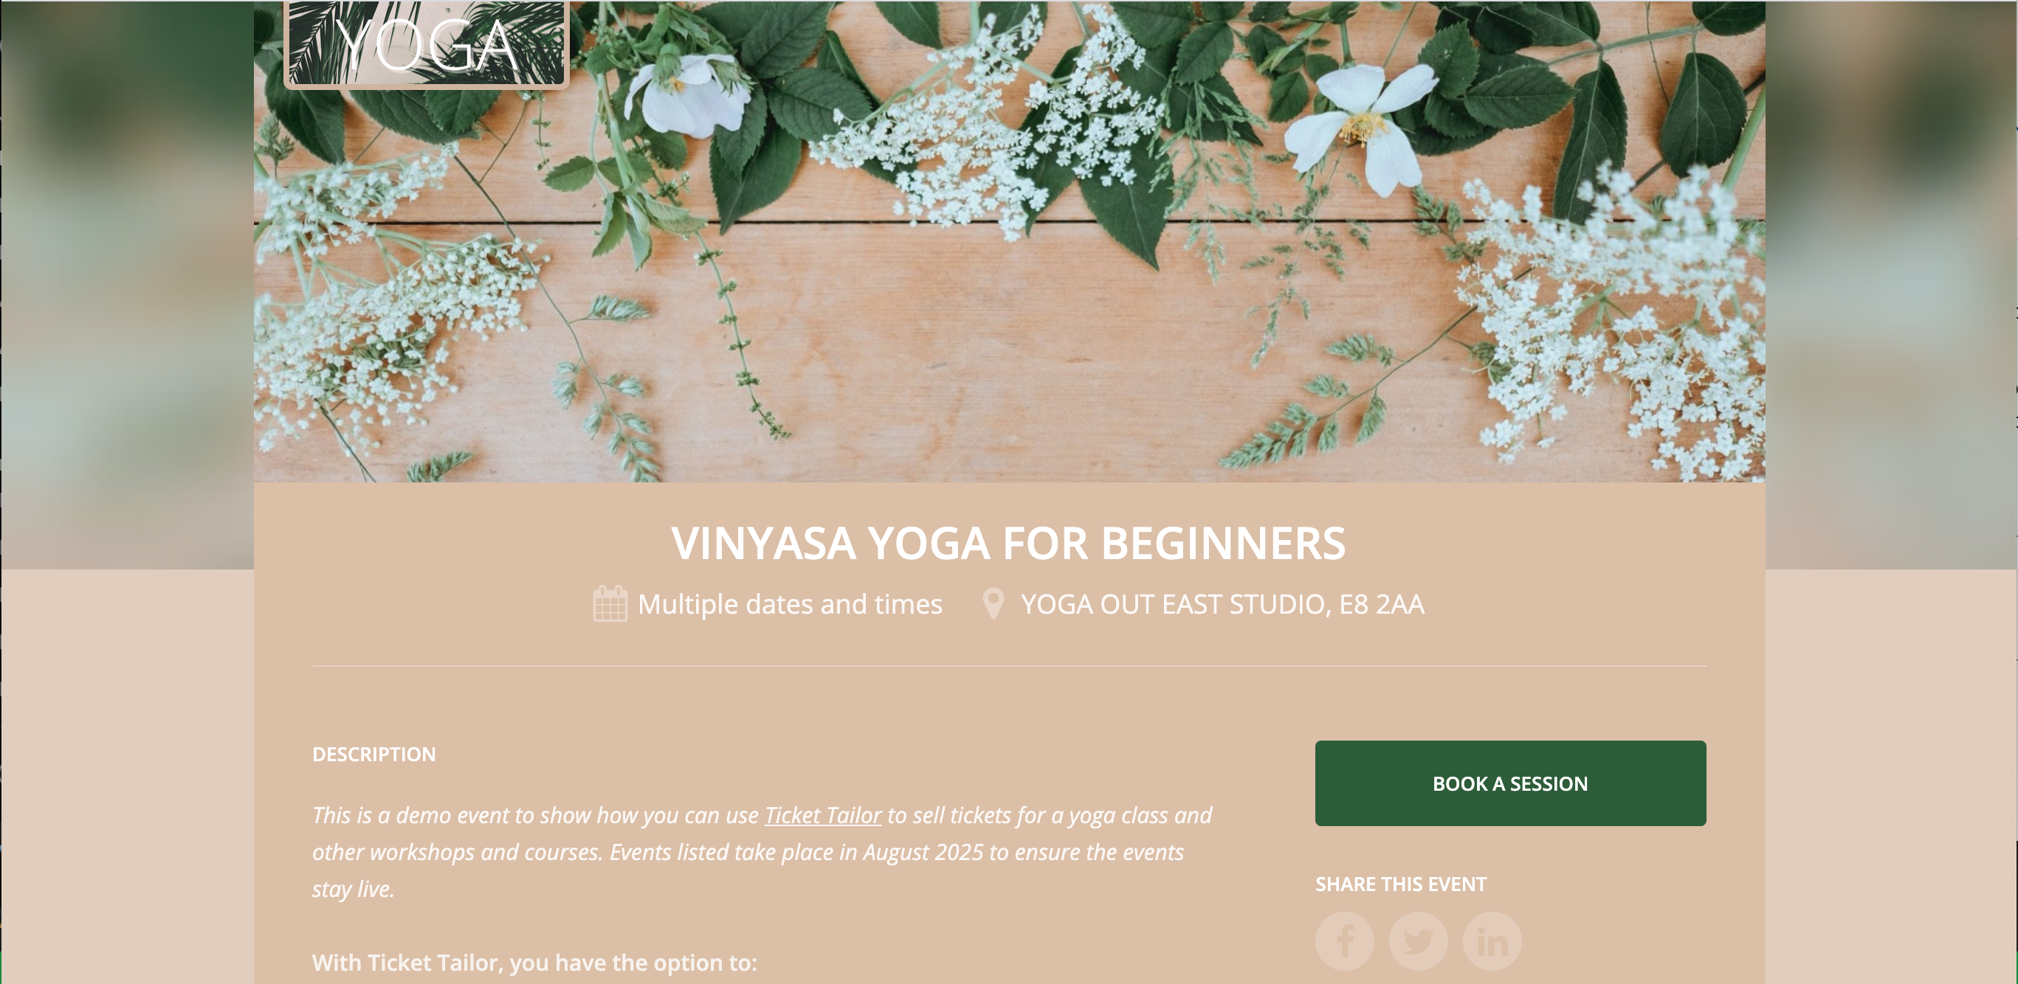
Task: Click the Share This Event heading
Action: 1401,884
